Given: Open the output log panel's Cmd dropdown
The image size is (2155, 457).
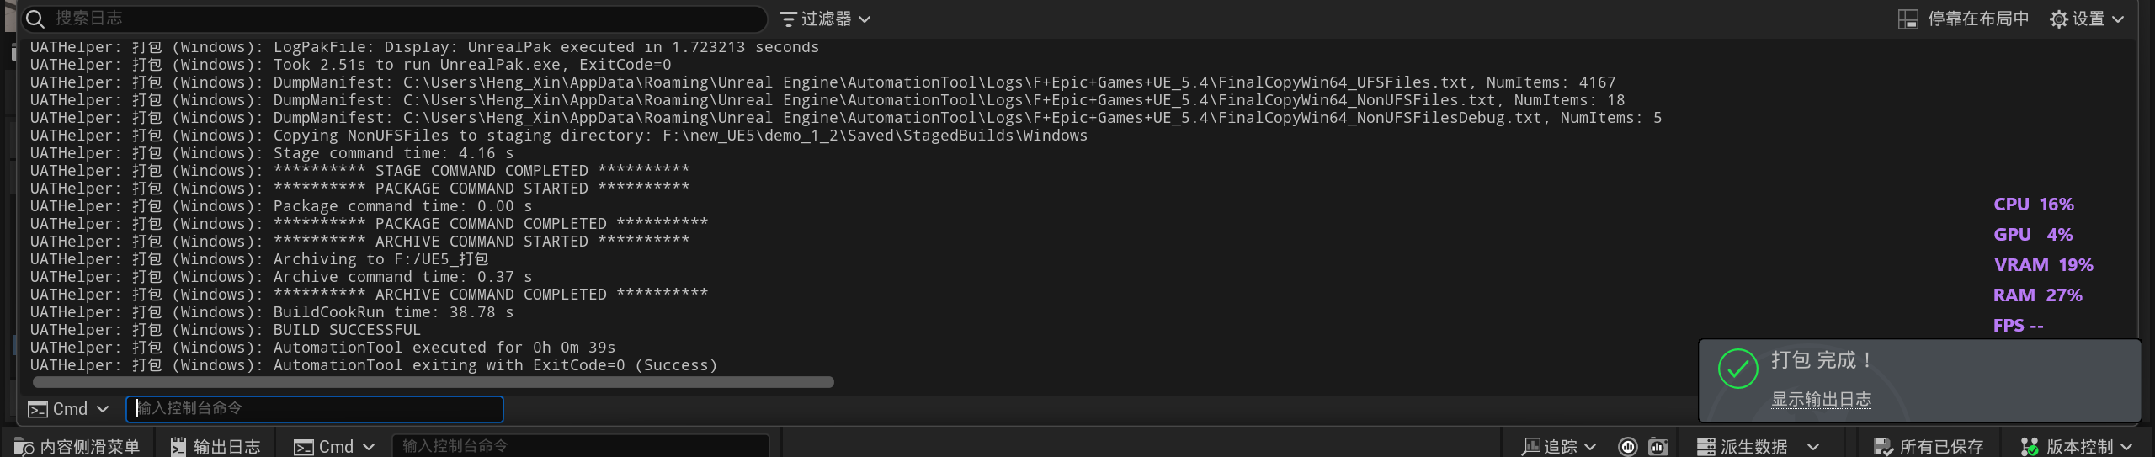Looking at the screenshot, I should (x=69, y=409).
